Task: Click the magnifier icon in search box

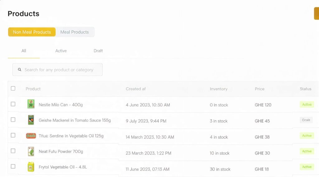Action: pyautogui.click(x=20, y=70)
